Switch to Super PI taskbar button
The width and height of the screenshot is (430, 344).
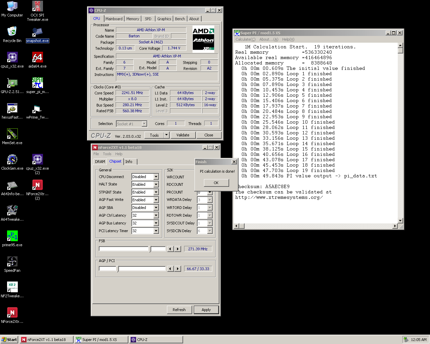(x=101, y=340)
